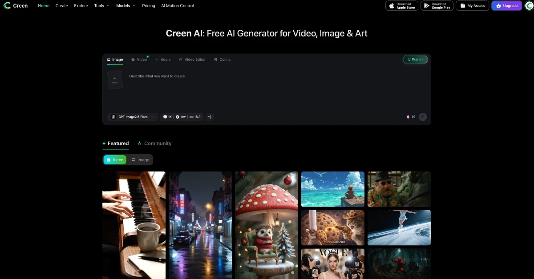
Task: Toggle gallery filter to Image
Action: click(x=140, y=160)
